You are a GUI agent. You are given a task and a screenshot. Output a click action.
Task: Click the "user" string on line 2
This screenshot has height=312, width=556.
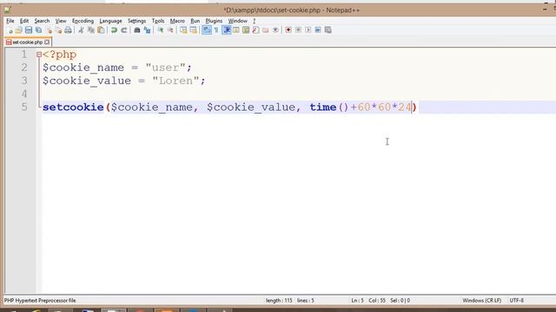click(166, 68)
